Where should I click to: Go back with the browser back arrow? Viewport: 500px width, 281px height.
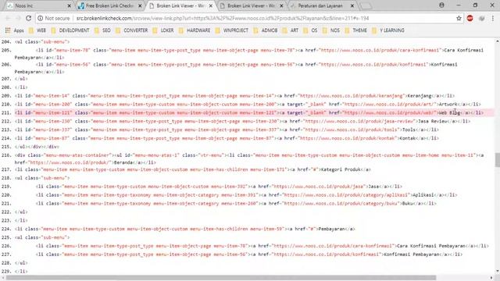(8, 18)
